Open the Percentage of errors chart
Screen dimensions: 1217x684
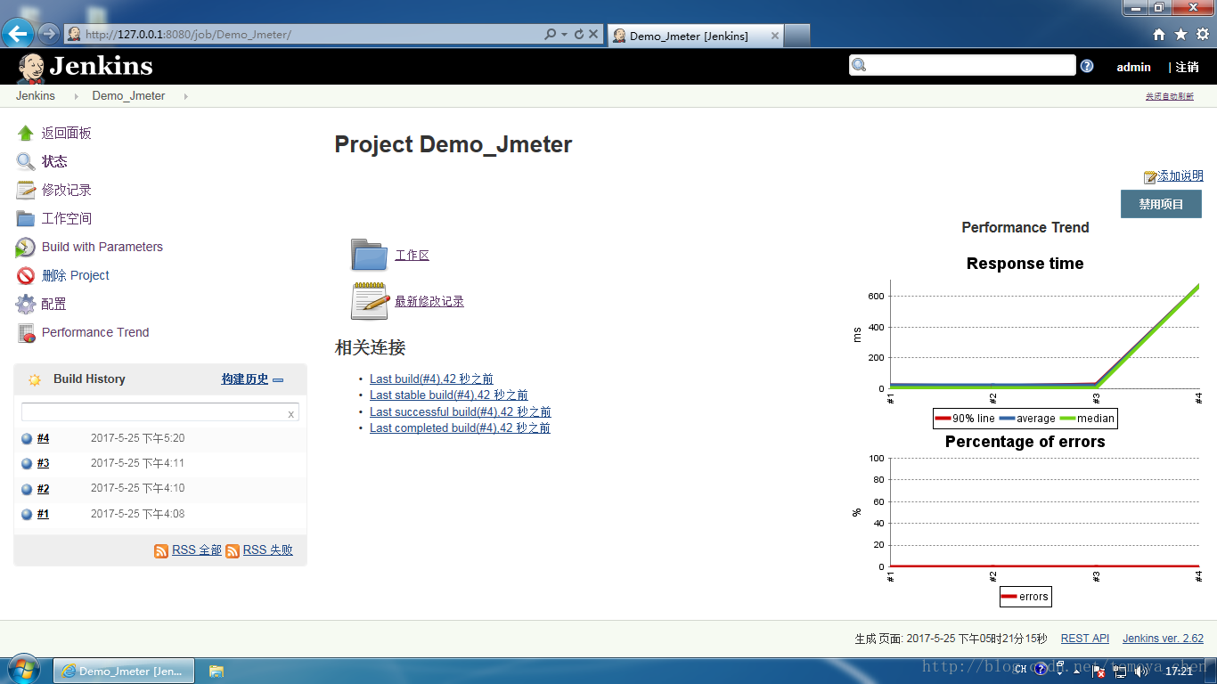(1025, 520)
